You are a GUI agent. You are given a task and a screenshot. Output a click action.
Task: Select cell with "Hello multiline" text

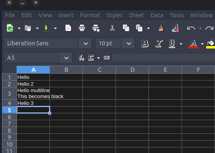[33, 93]
